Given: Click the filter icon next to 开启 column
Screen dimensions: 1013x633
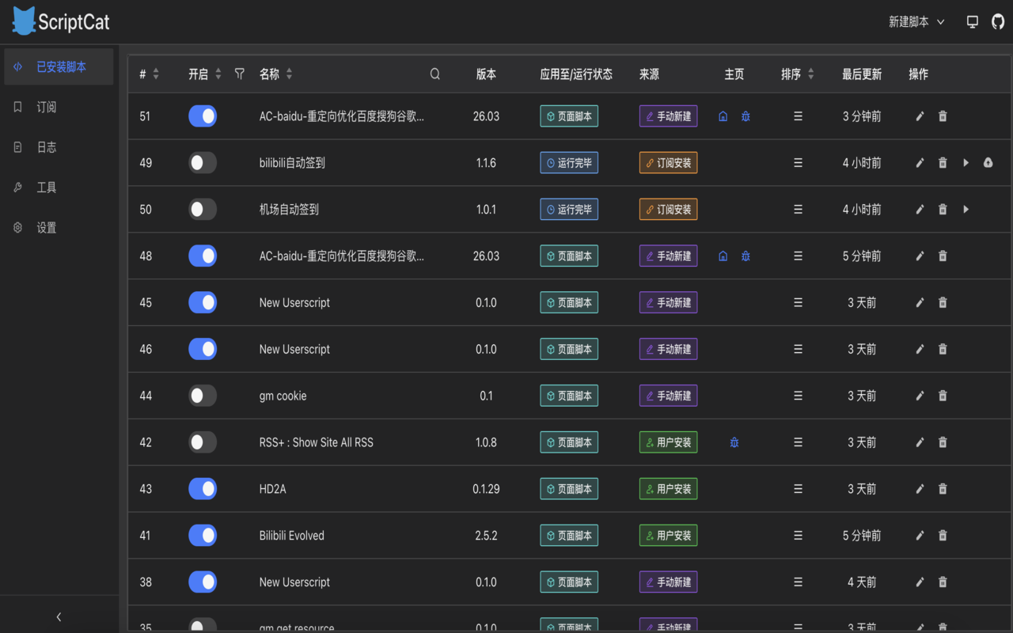Looking at the screenshot, I should click(239, 73).
